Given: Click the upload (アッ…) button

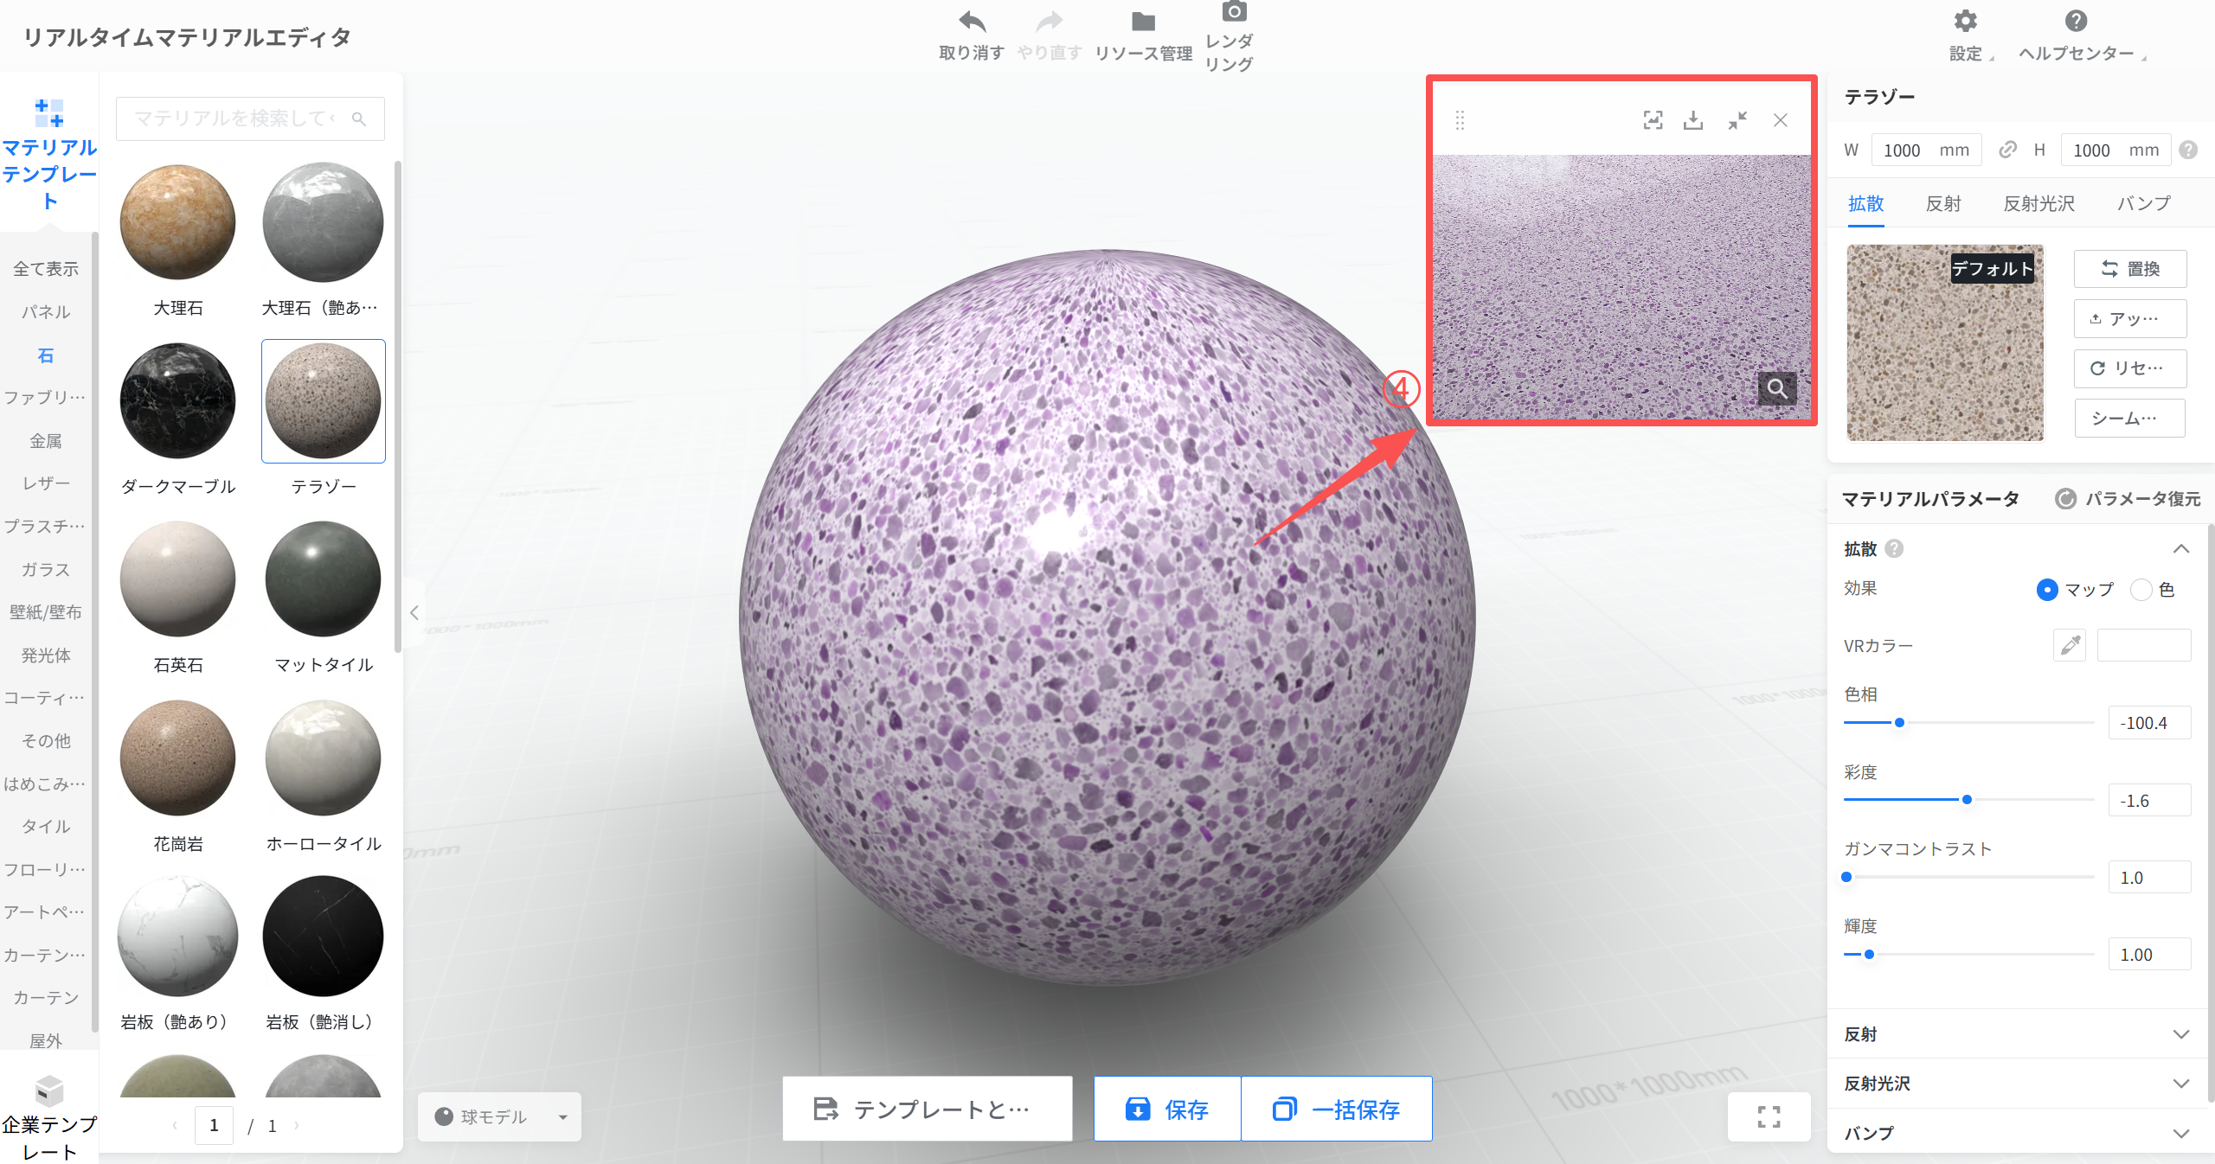Looking at the screenshot, I should pos(2130,318).
